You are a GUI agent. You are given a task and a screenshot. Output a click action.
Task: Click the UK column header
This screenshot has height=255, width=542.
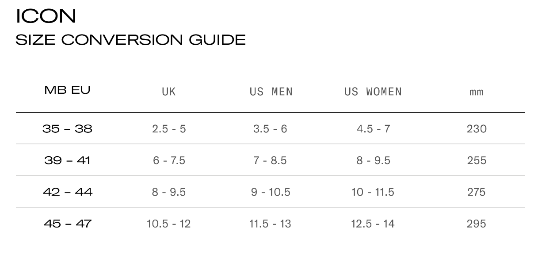coord(169,92)
